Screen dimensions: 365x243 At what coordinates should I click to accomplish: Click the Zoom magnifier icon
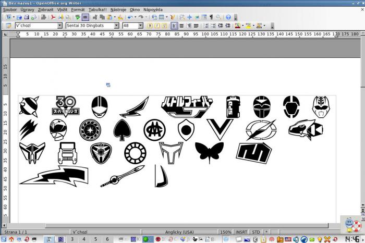218,17
